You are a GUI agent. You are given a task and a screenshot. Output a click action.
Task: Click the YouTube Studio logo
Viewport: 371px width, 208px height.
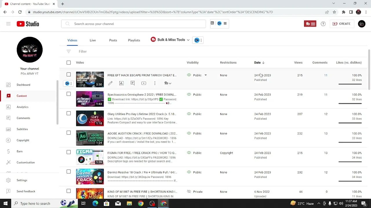click(x=28, y=24)
